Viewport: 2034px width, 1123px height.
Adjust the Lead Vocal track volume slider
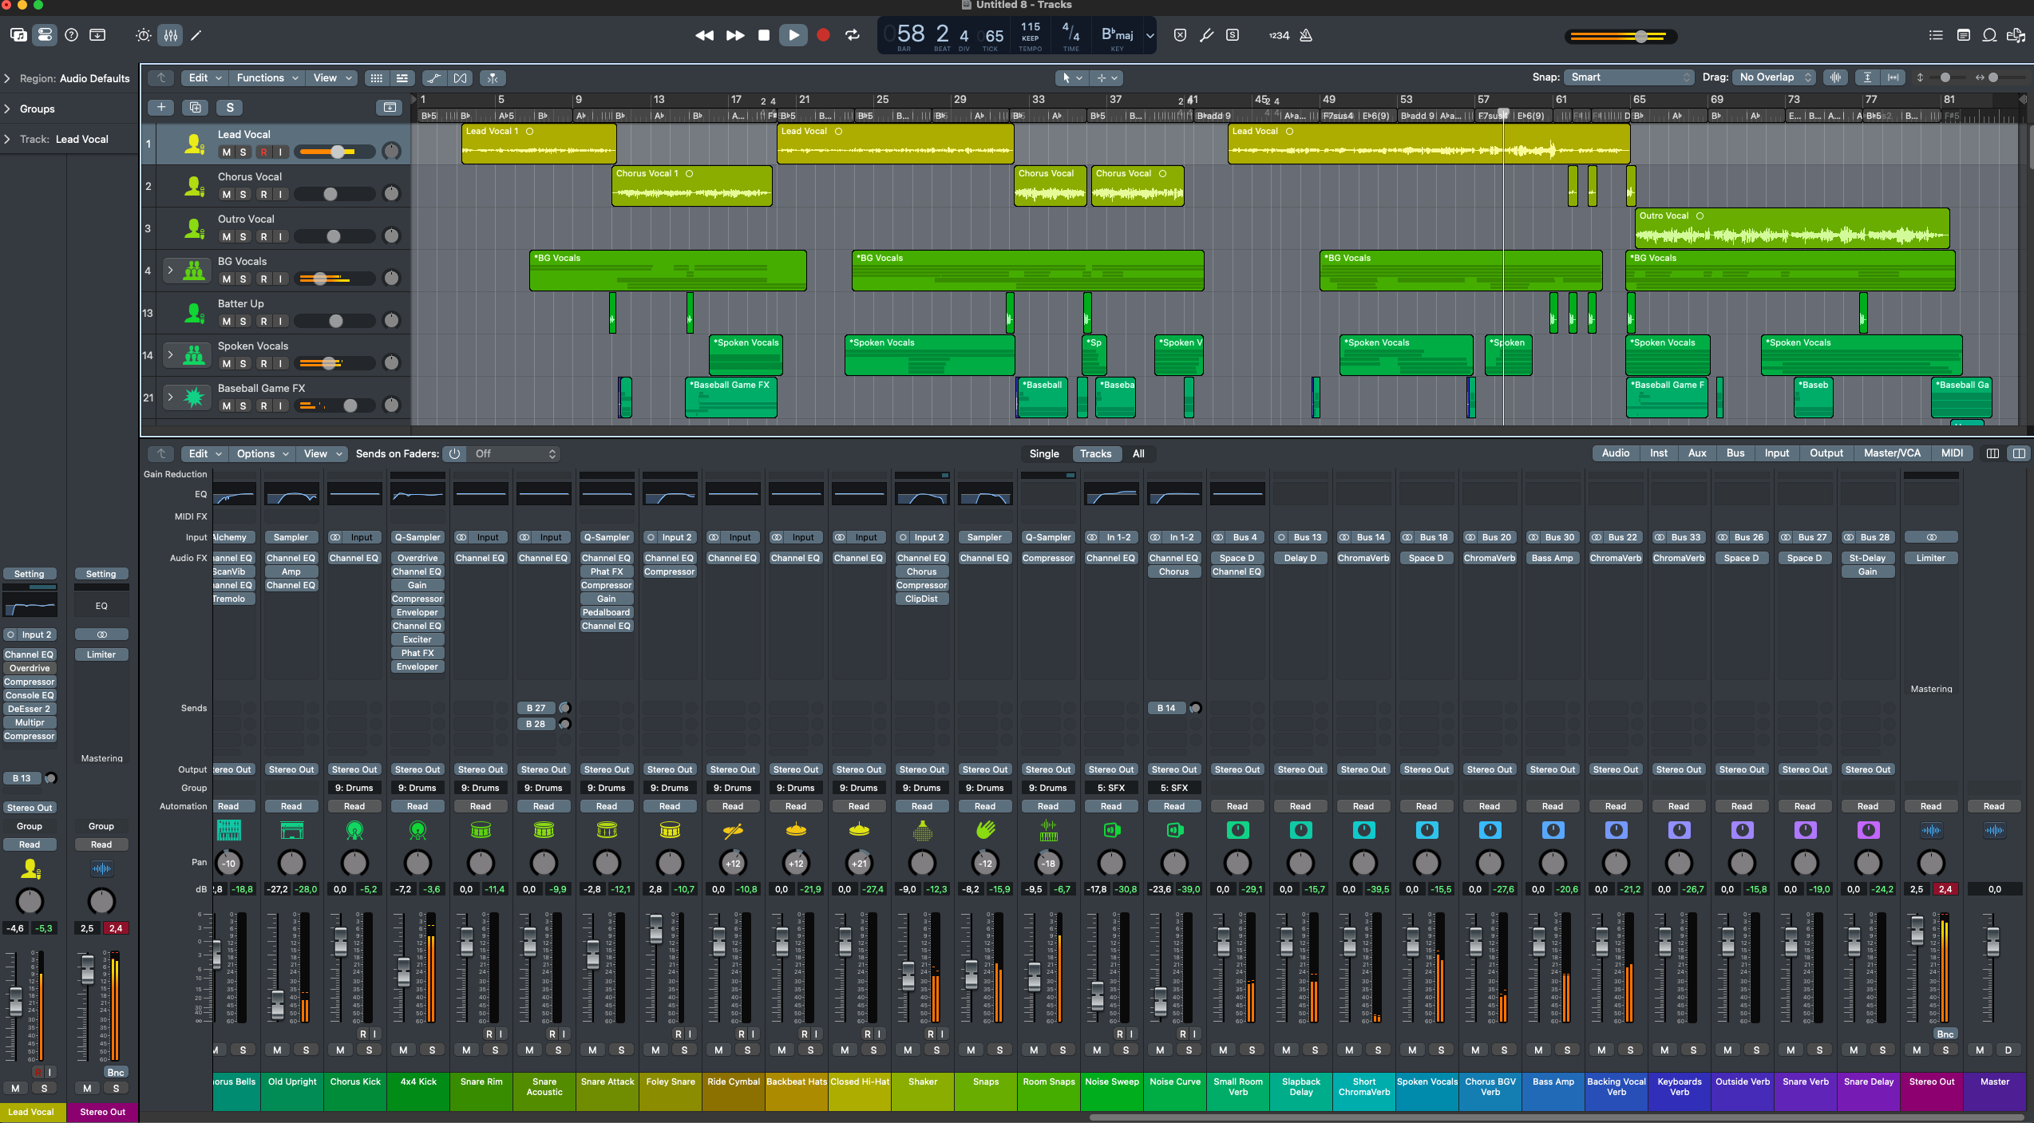point(338,152)
